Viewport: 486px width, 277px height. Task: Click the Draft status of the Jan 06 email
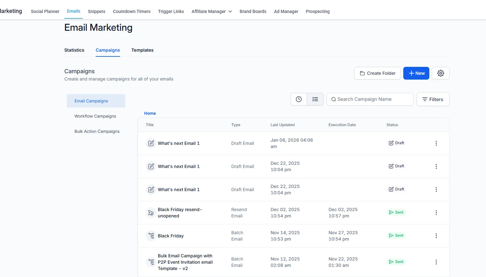click(396, 143)
